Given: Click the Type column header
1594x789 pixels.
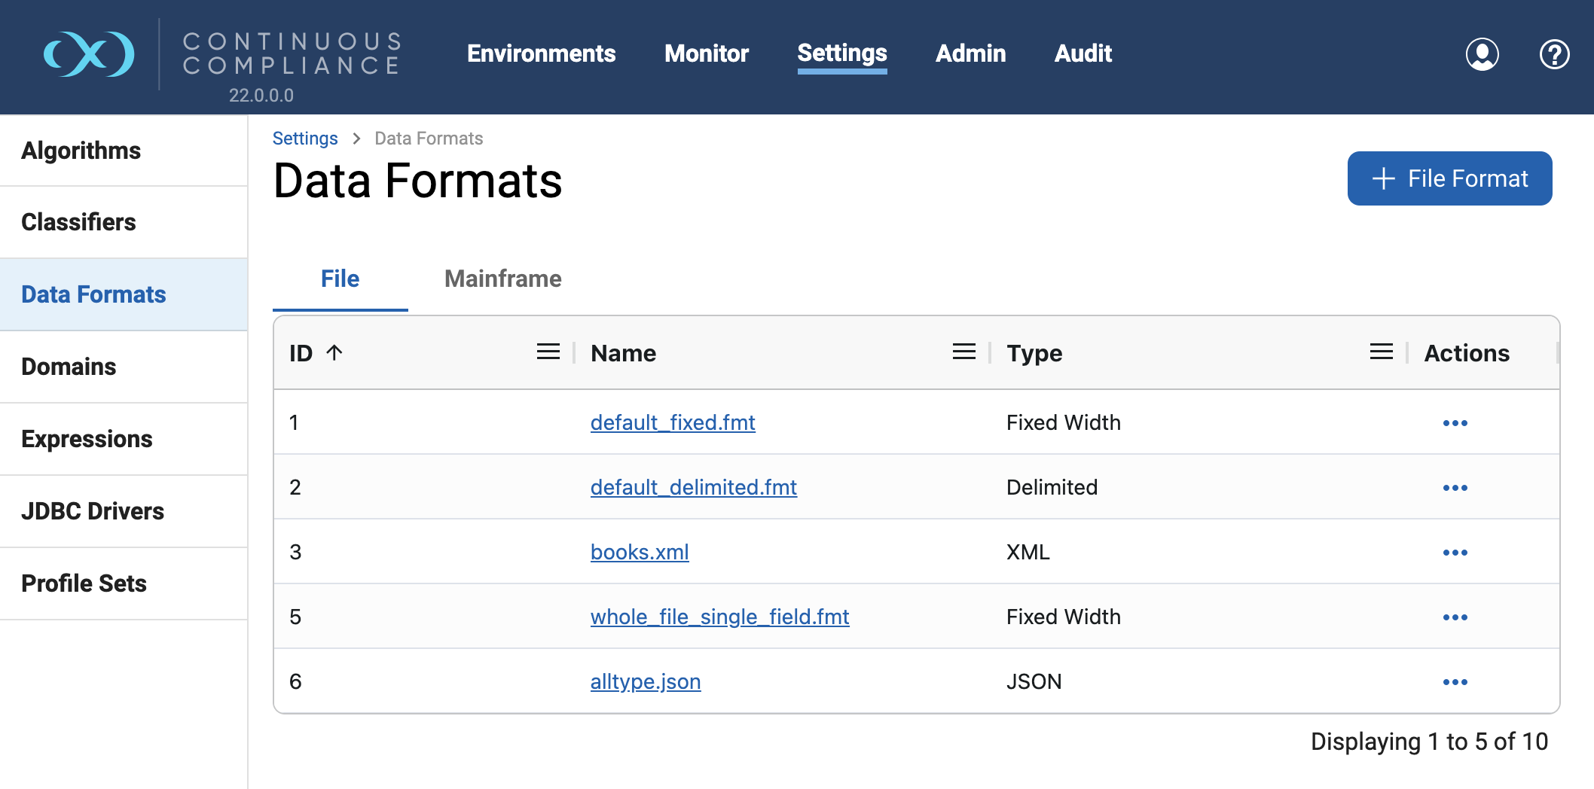Looking at the screenshot, I should [1034, 353].
